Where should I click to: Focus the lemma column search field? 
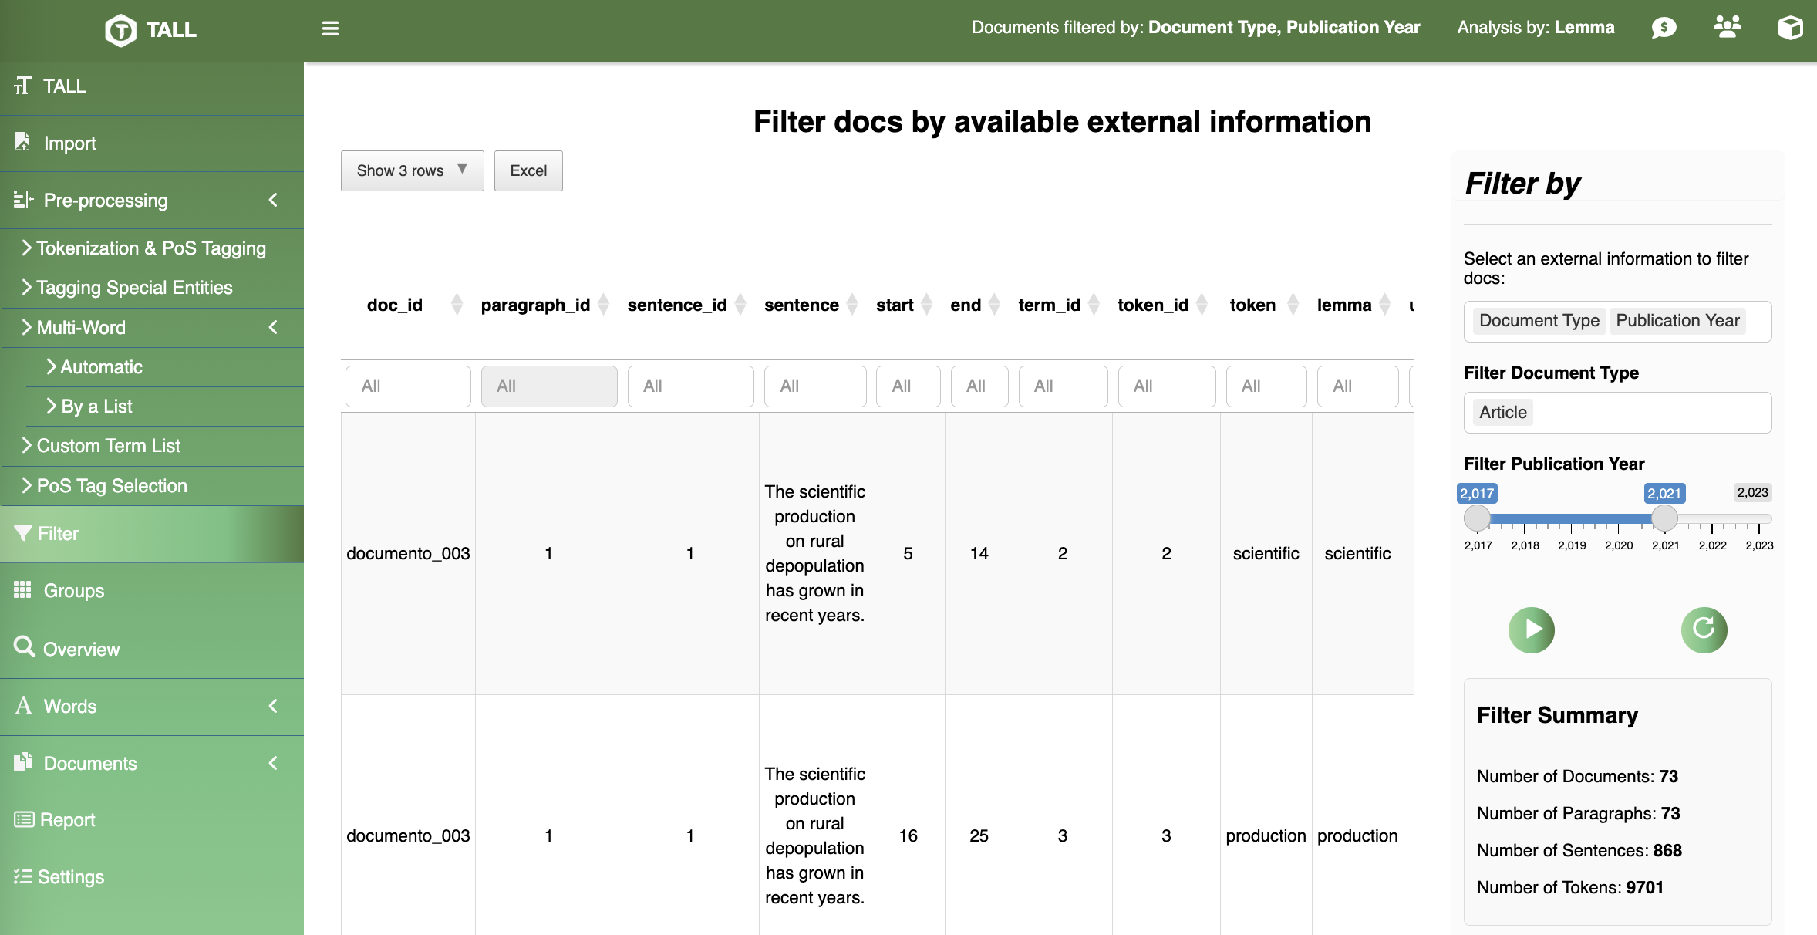pos(1357,386)
